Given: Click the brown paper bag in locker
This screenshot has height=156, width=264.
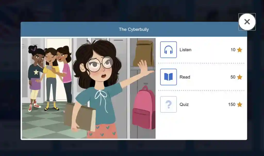Looking at the screenshot, I should click(x=143, y=54).
